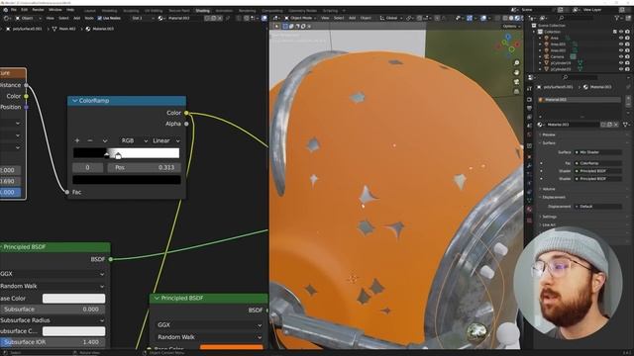
Task: Switch perspective/orthographic grid gizmo icon
Action: click(516, 92)
